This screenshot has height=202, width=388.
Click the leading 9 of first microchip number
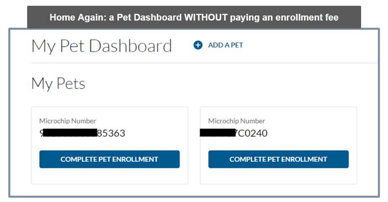[x=42, y=134]
